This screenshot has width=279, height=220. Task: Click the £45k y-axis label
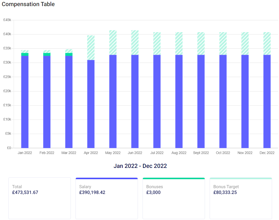pos(7,20)
